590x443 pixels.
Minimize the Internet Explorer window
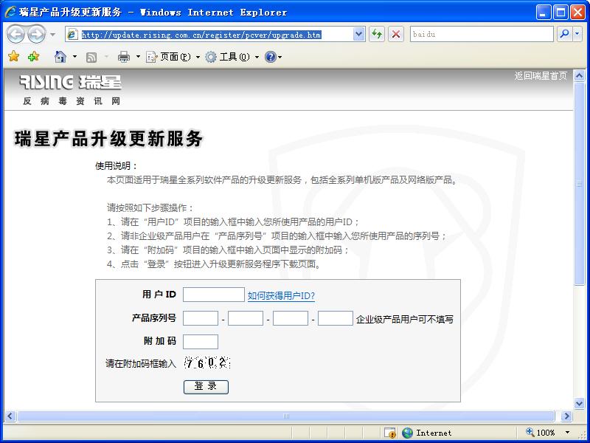coord(543,13)
